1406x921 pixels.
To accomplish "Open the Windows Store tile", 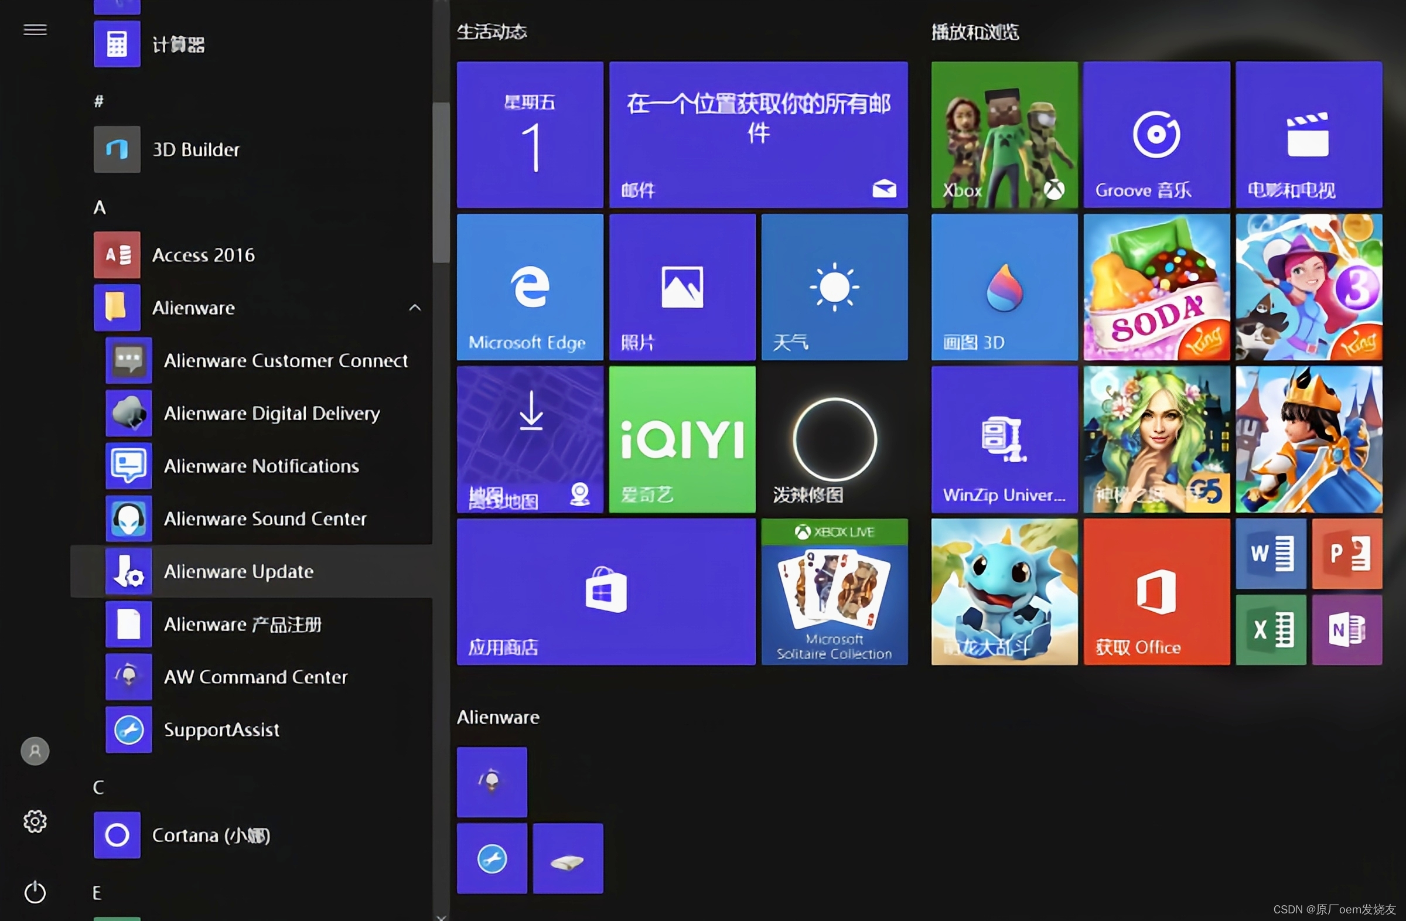I will tap(606, 592).
